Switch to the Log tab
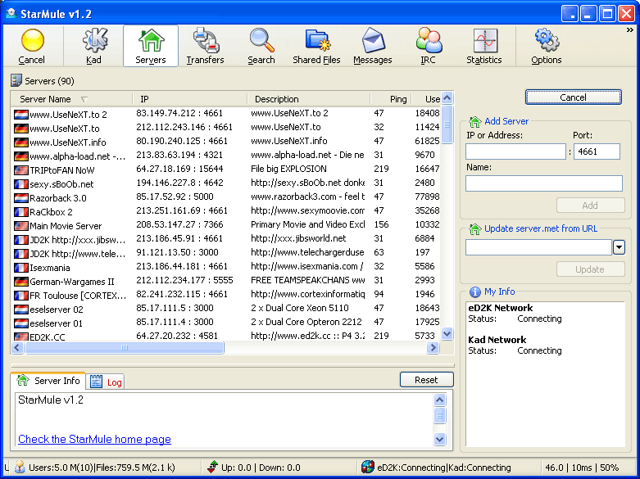Screen dimensions: 640x479 tap(107, 382)
